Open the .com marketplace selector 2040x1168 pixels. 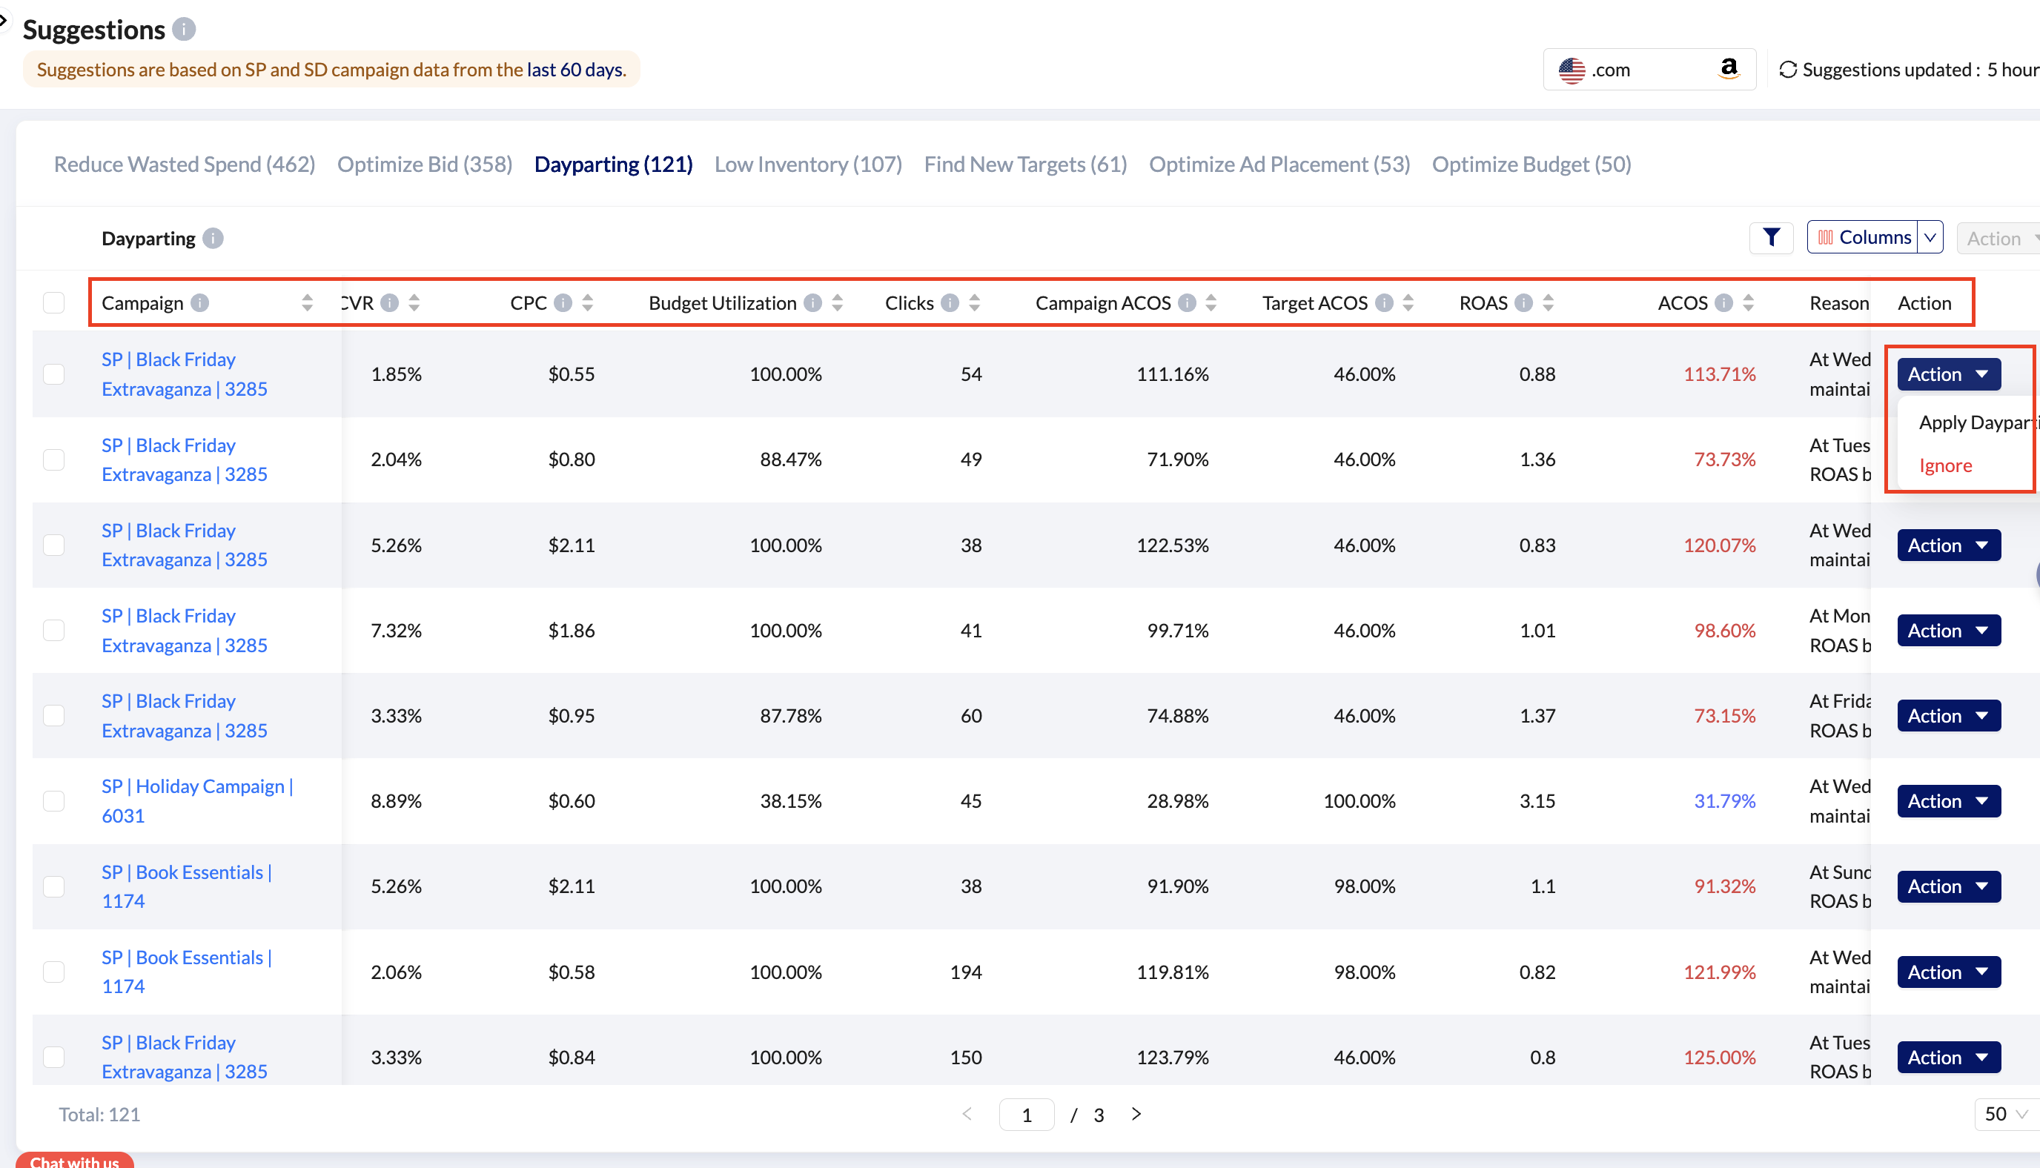pos(1649,70)
